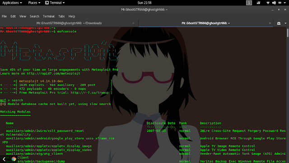Close the terminal window

tap(285, 10)
